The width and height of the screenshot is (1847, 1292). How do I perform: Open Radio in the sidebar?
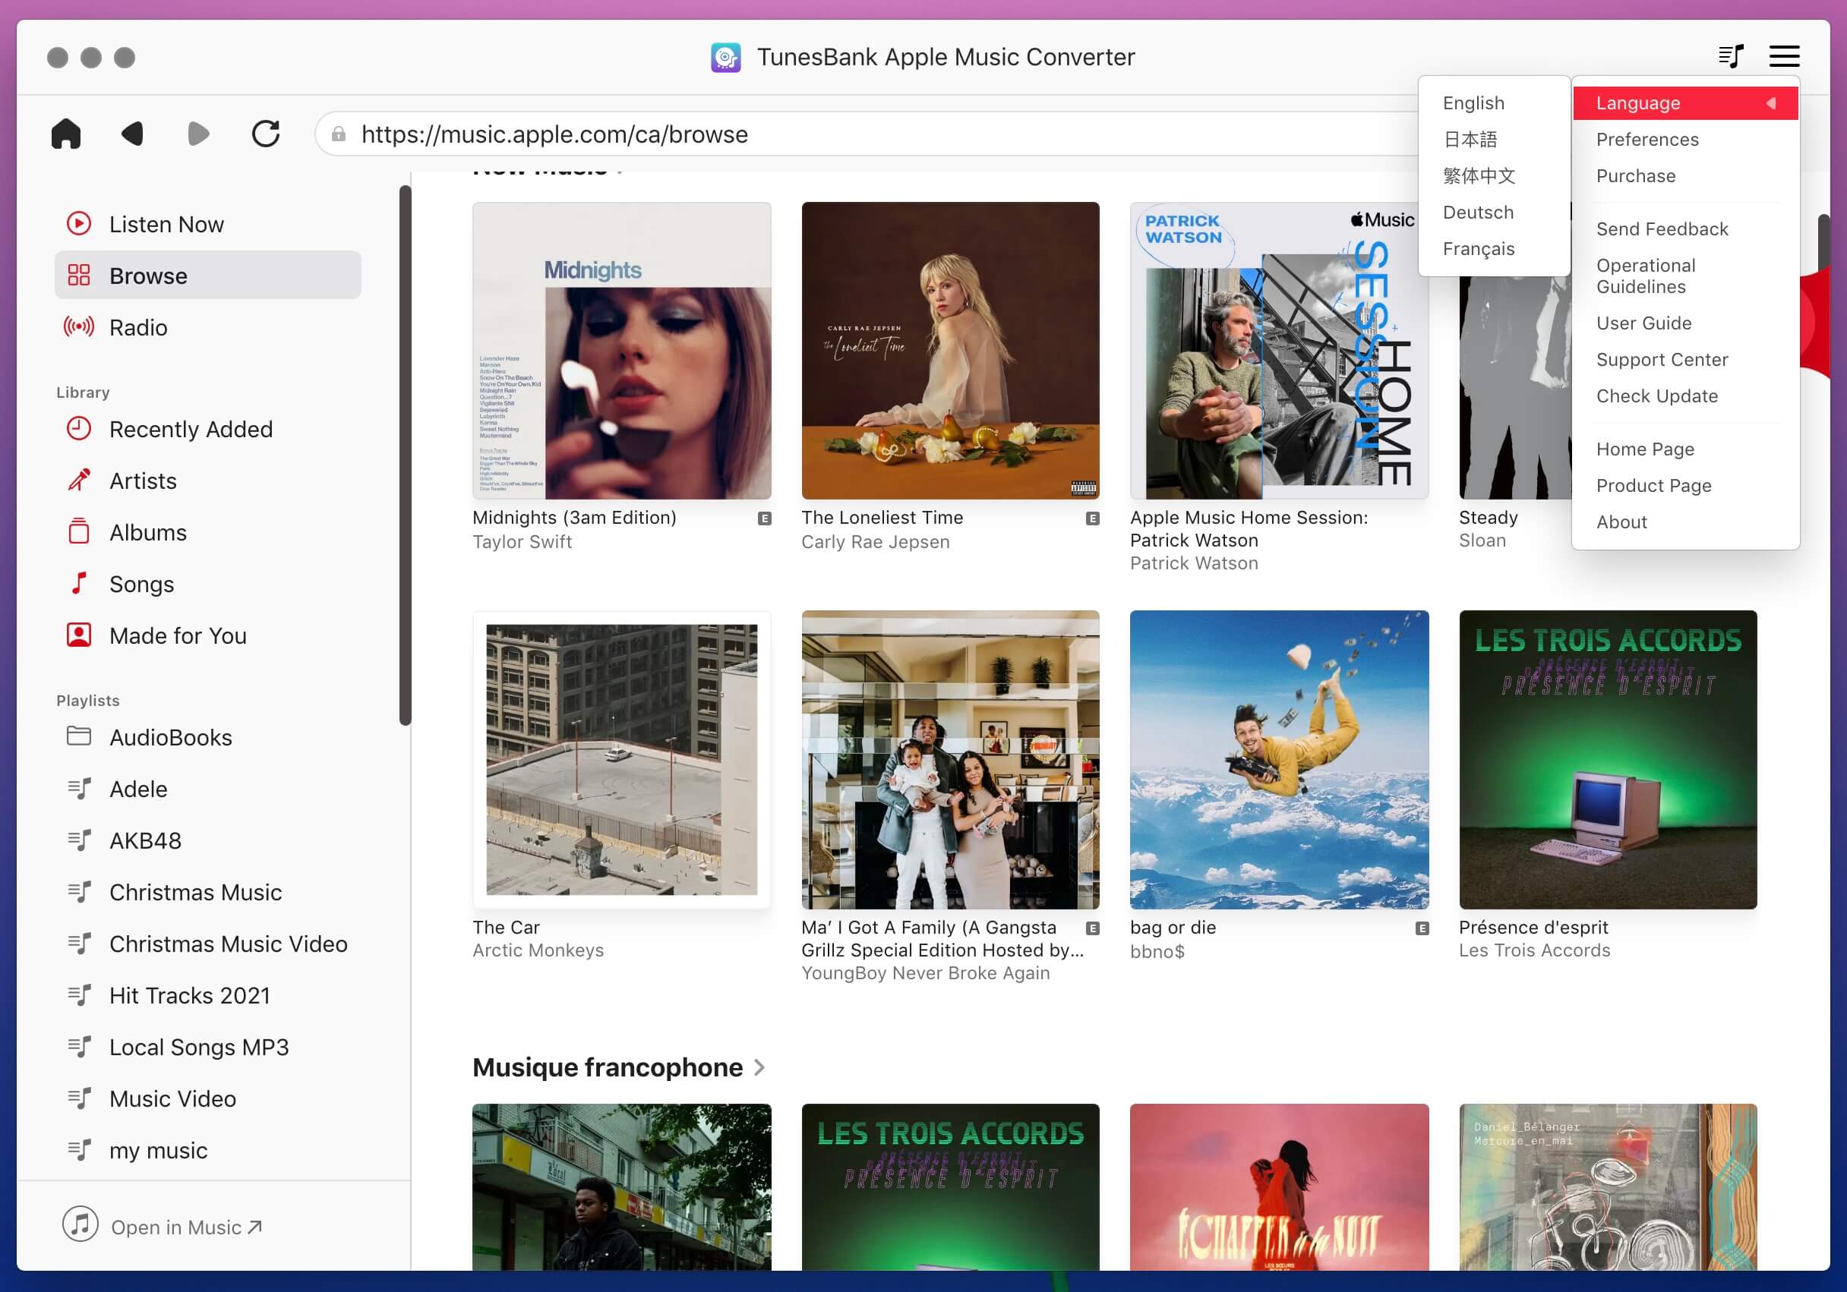pos(207,327)
